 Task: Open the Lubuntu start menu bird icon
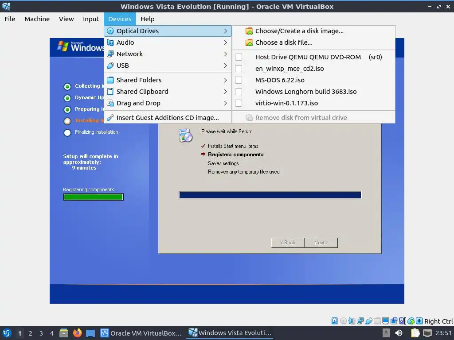coord(7,333)
